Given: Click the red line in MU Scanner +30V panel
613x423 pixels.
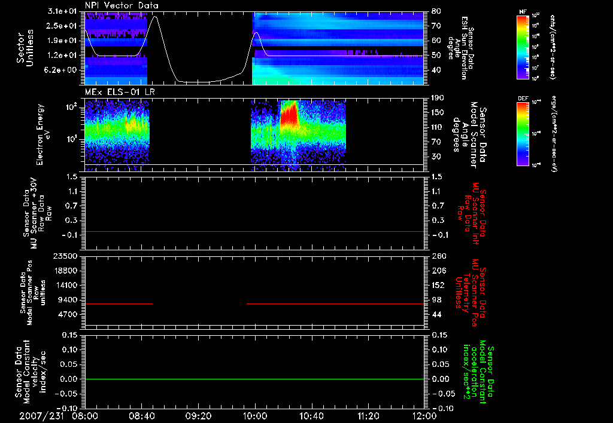Looking at the screenshot, I should pyautogui.click(x=254, y=231).
